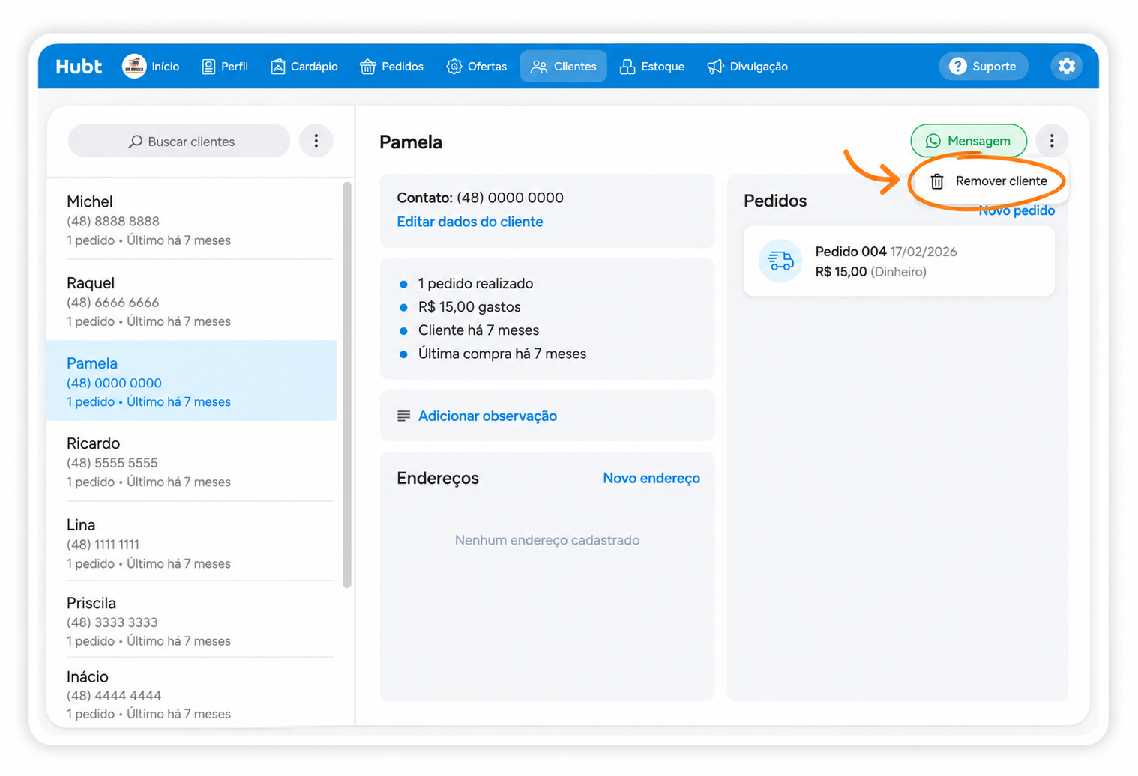The image size is (1138, 776).
Task: Send WhatsApp message via Mensagem button
Action: point(969,141)
